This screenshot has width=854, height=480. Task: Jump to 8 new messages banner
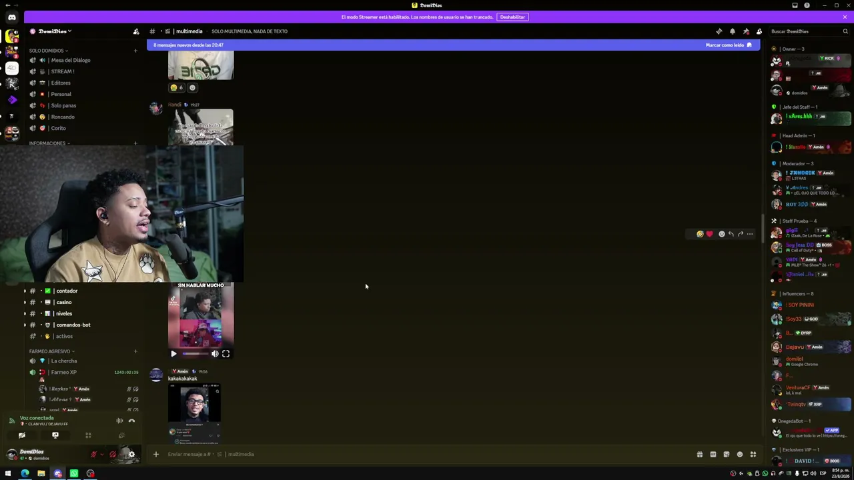click(454, 45)
